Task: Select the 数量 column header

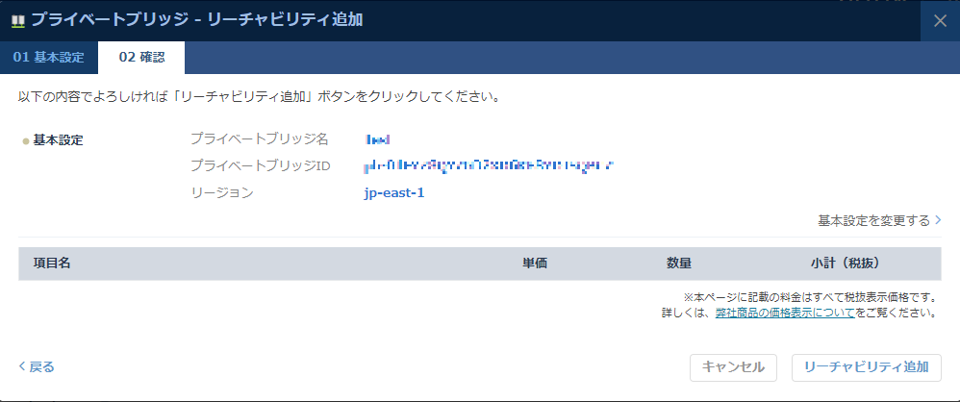Action: (679, 264)
